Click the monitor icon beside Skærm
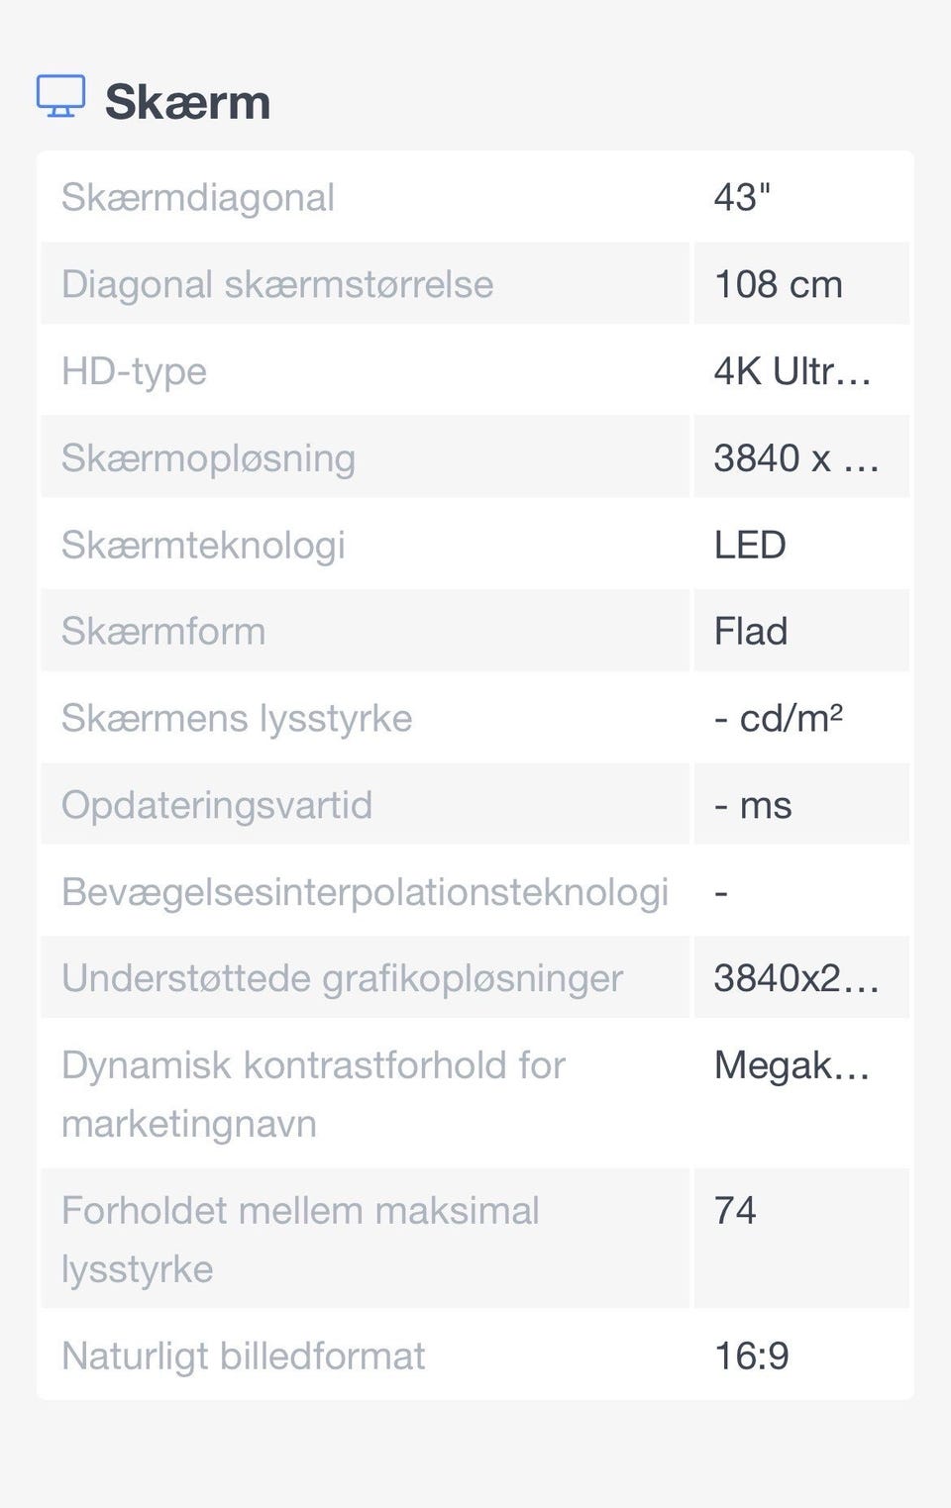The image size is (951, 1508). coord(60,97)
